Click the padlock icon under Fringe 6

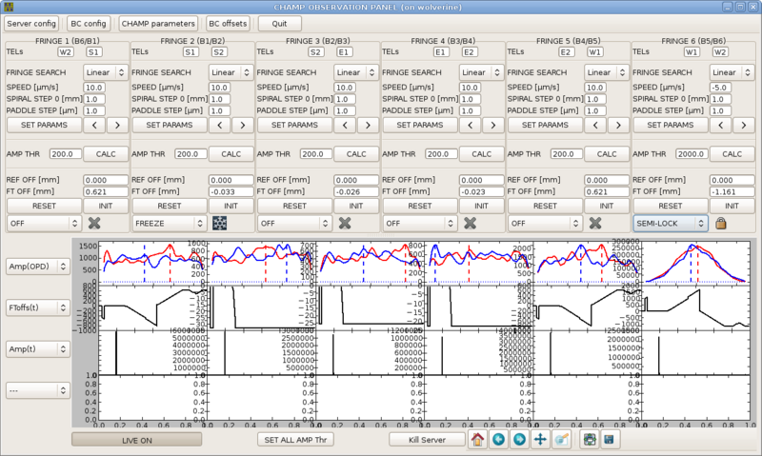pos(721,223)
